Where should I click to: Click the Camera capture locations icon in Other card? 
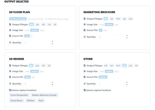pyautogui.click(x=84, y=90)
